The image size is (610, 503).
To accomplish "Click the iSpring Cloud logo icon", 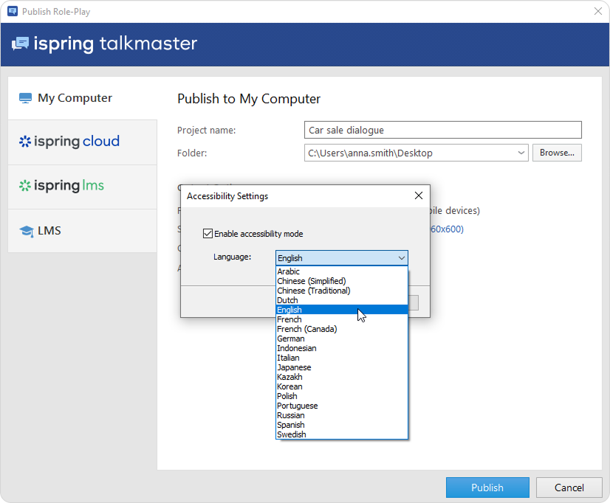I will (25, 142).
